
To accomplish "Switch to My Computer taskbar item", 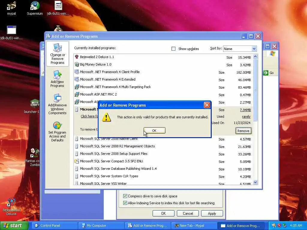I will (x=101, y=226).
